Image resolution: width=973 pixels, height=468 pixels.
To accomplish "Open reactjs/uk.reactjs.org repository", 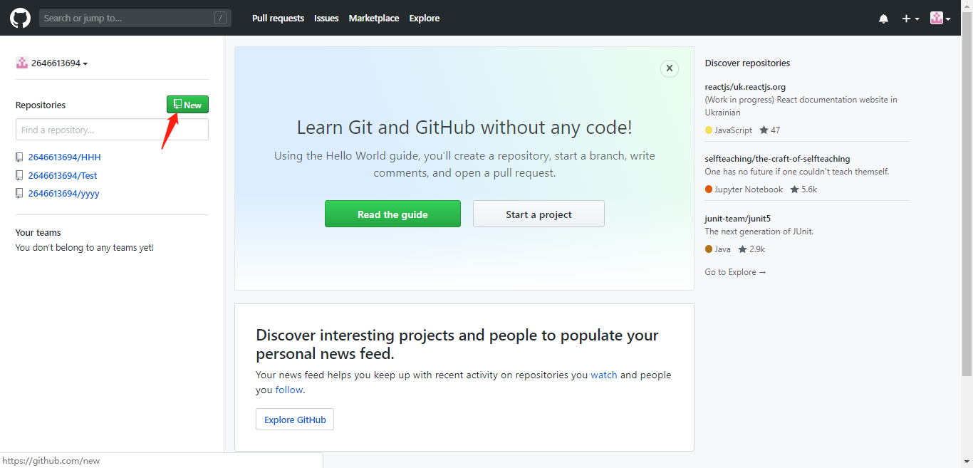I will coord(745,87).
